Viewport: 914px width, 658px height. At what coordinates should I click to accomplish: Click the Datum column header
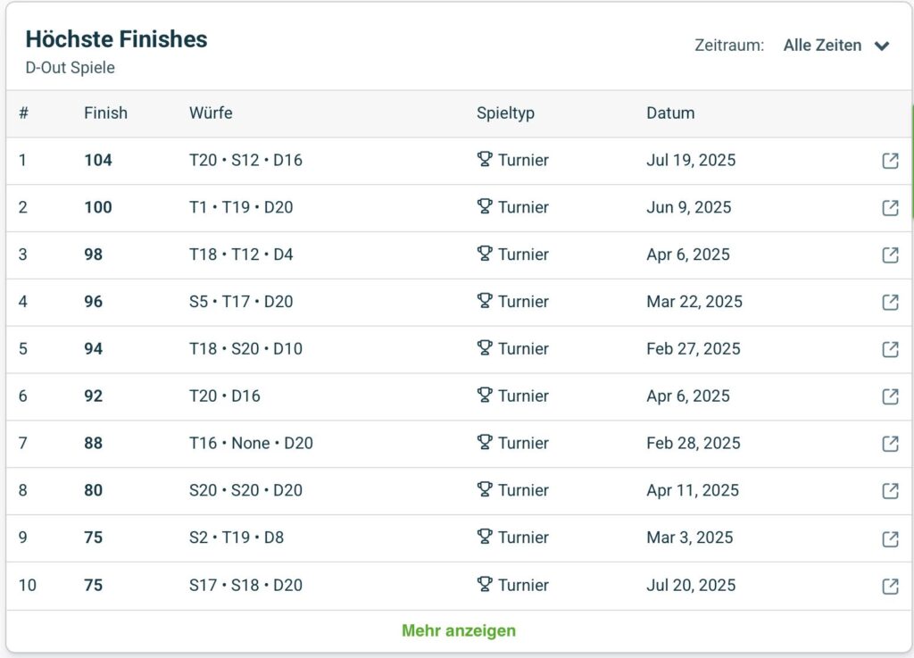coord(670,113)
